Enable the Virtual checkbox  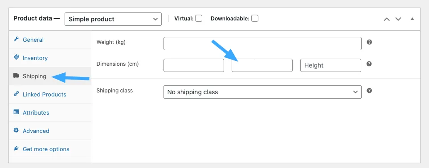click(199, 18)
